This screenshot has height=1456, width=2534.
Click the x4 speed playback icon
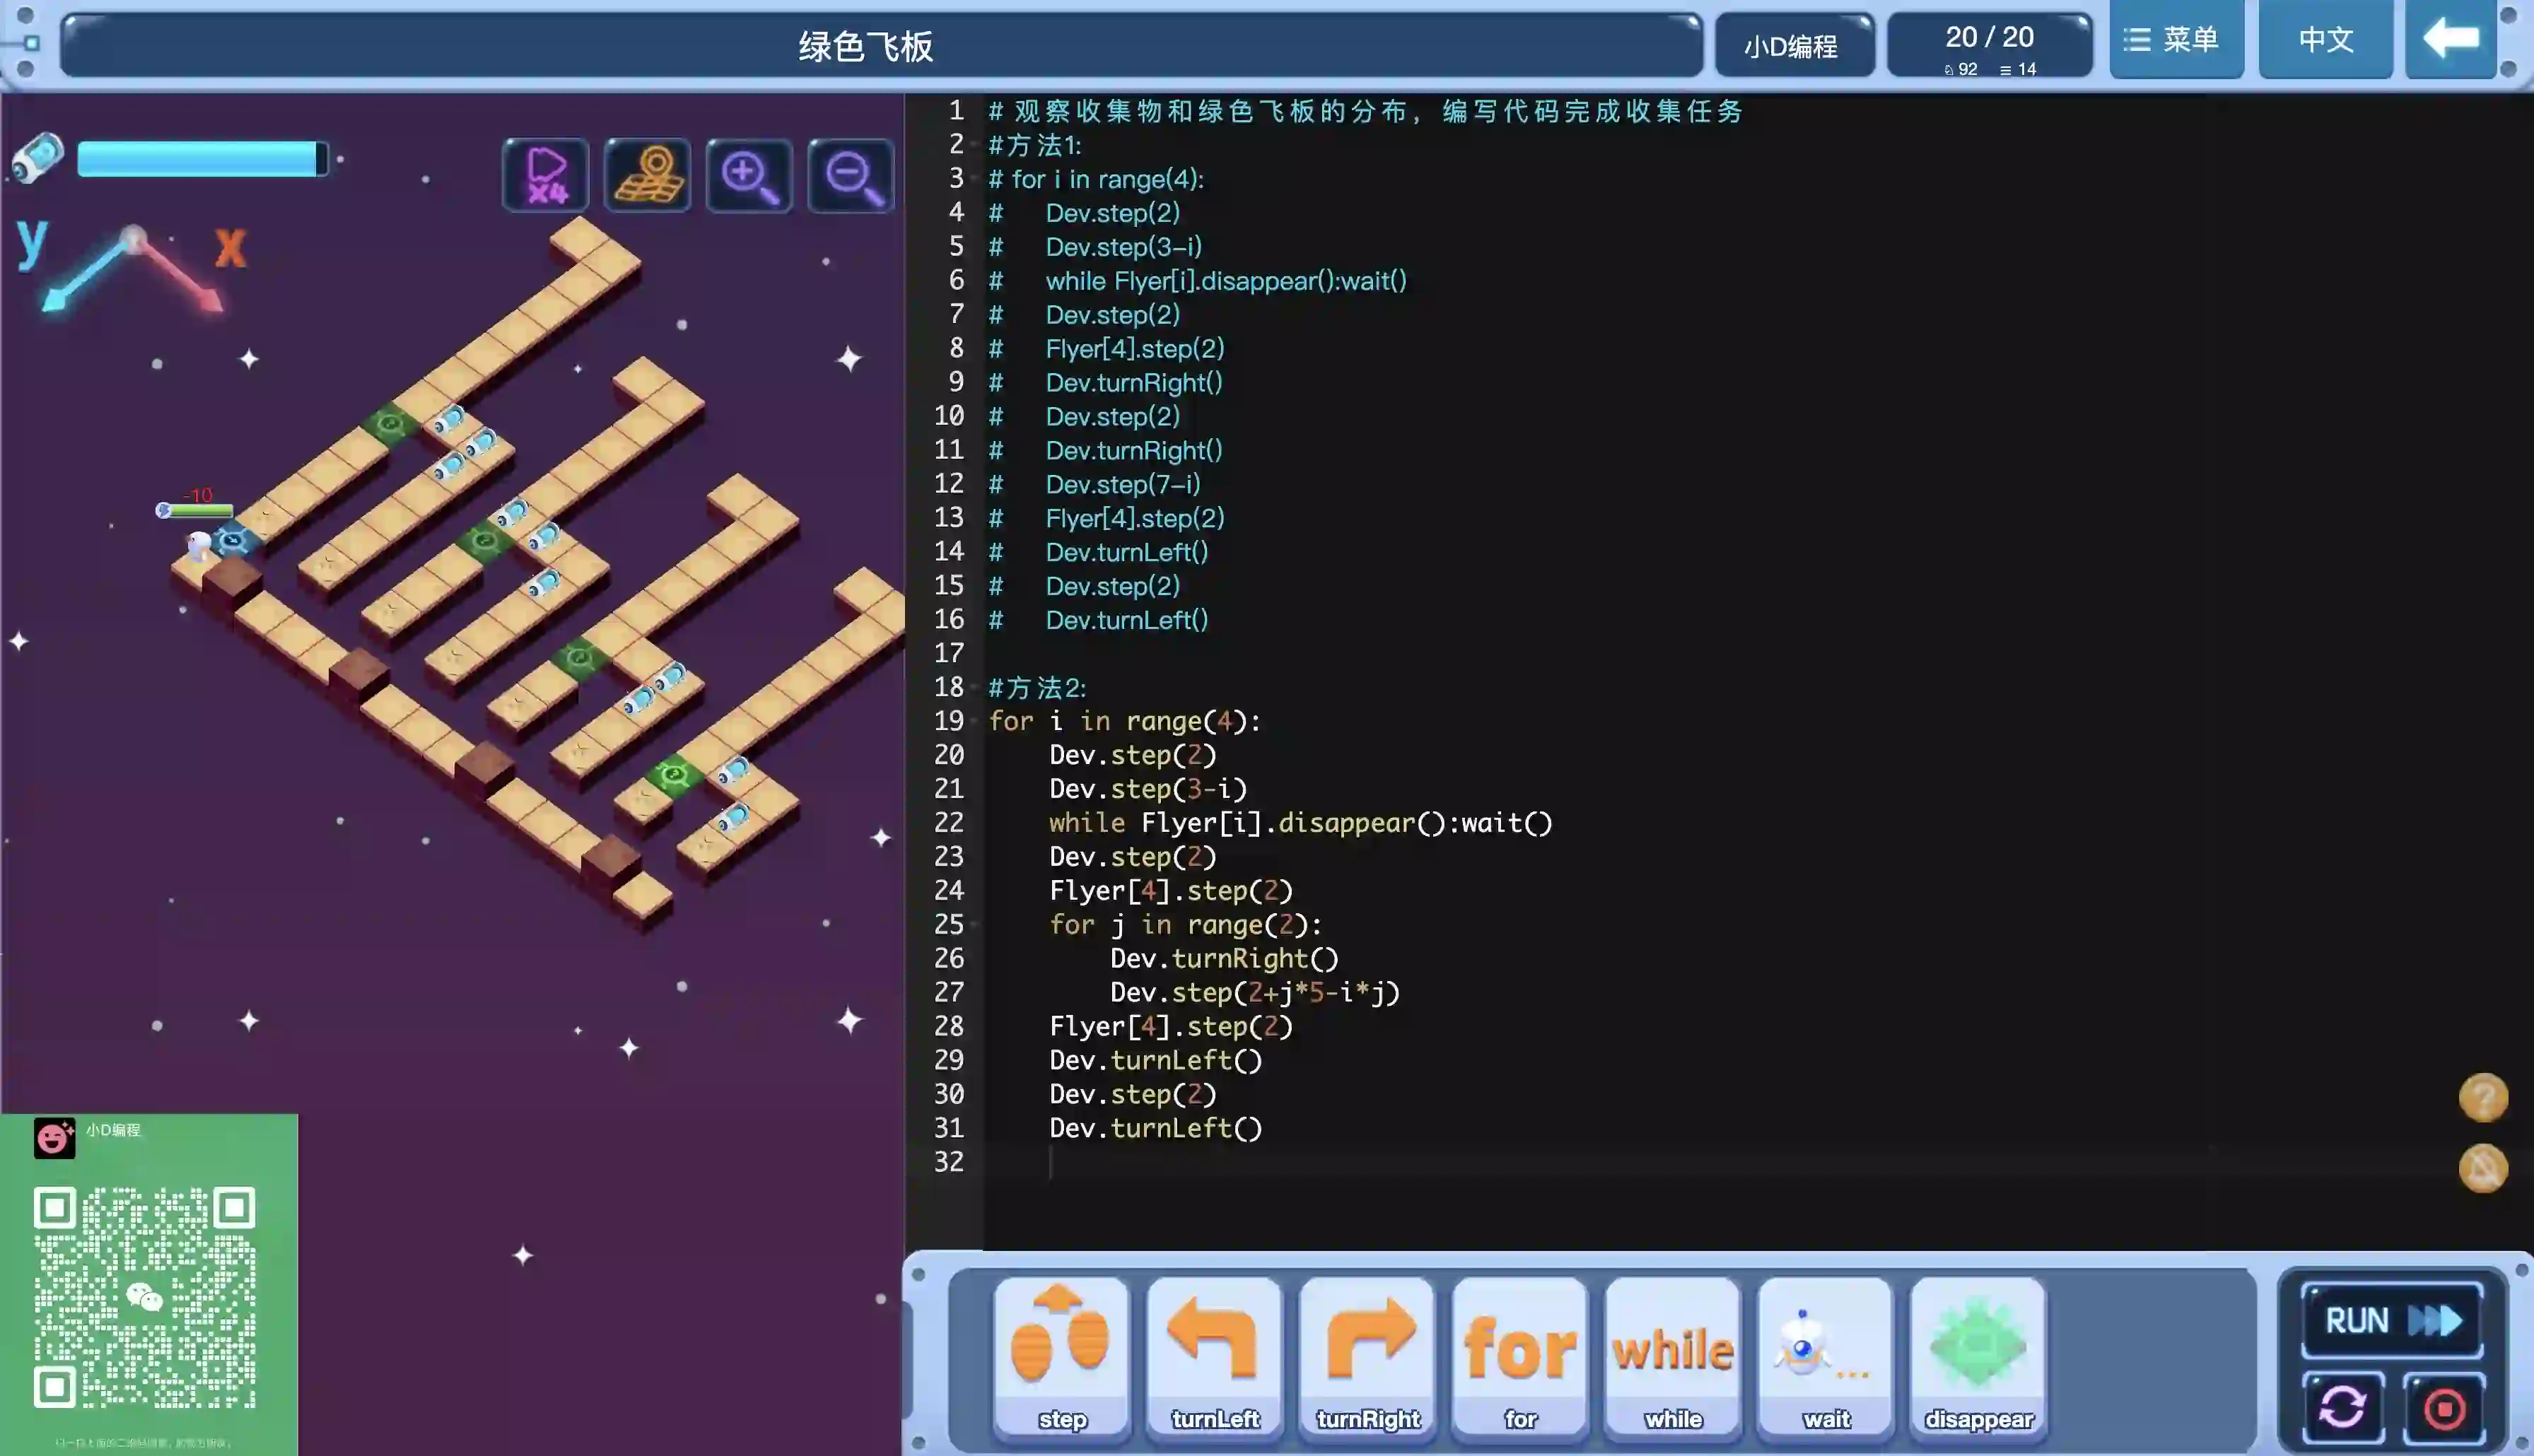pyautogui.click(x=546, y=175)
